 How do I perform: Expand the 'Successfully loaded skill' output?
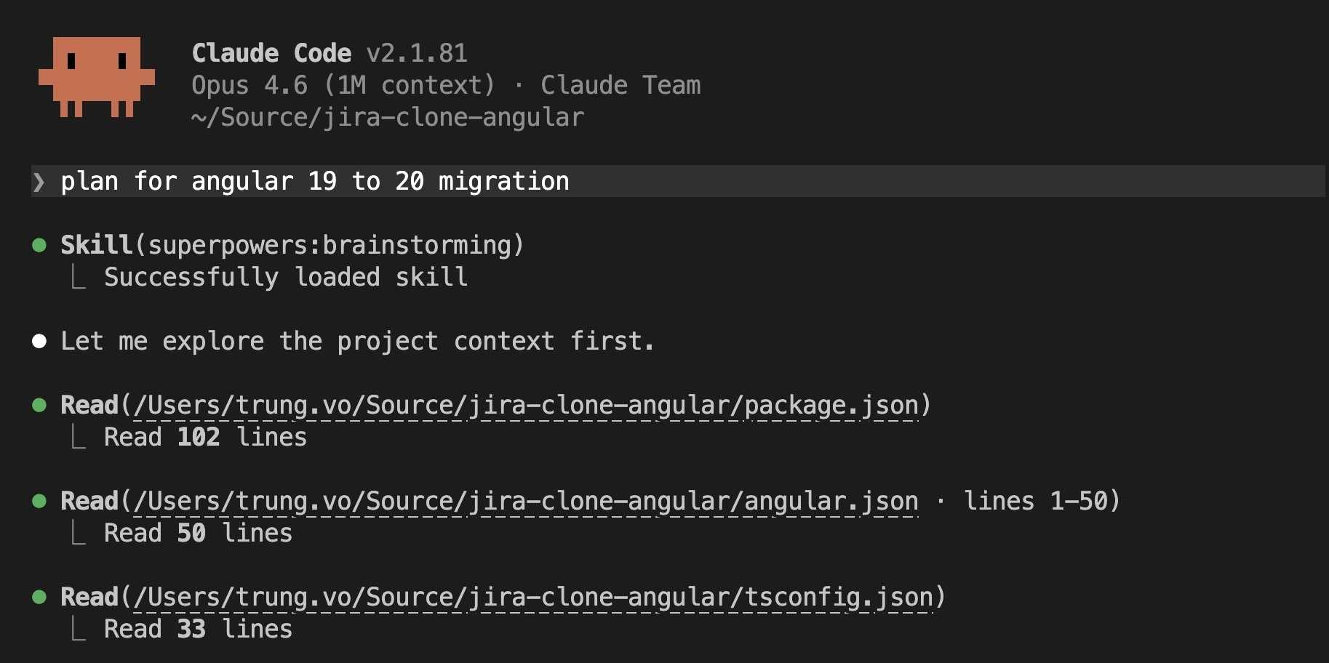(x=286, y=277)
